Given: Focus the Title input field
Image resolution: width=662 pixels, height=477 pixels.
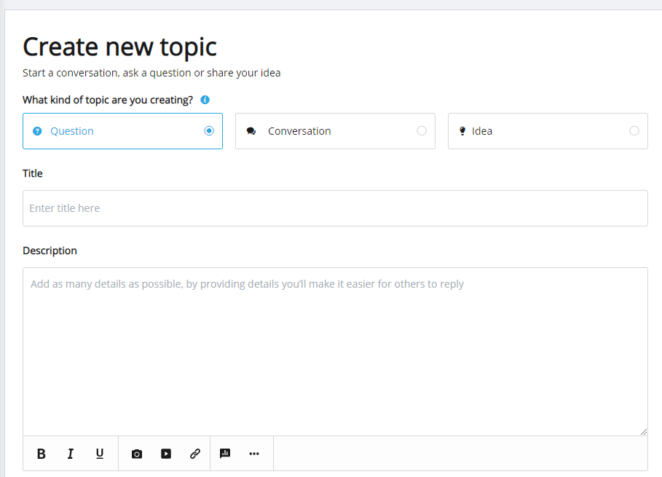Looking at the screenshot, I should coord(335,208).
